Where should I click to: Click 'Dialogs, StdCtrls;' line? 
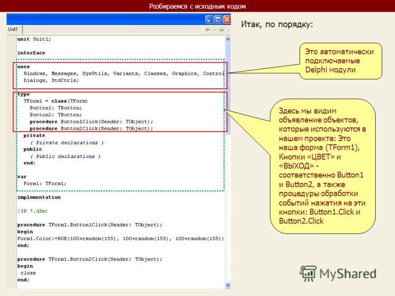[x=51, y=80]
